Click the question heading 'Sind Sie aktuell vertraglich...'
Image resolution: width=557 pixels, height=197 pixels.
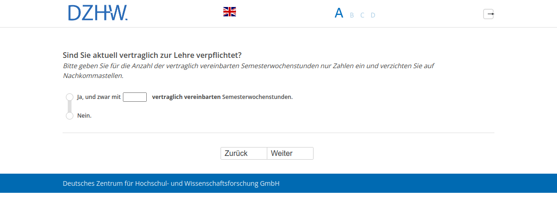click(152, 55)
